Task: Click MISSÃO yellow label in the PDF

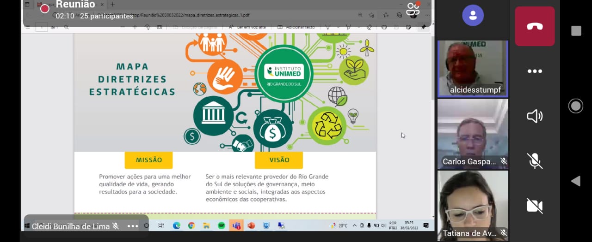Action: click(148, 160)
